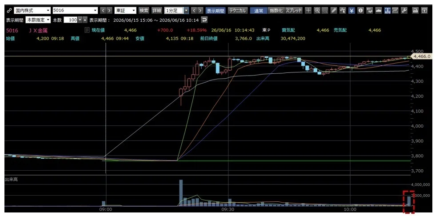Toggle the vertical scale fit icon
The width and height of the screenshot is (435, 216).
(387, 11)
